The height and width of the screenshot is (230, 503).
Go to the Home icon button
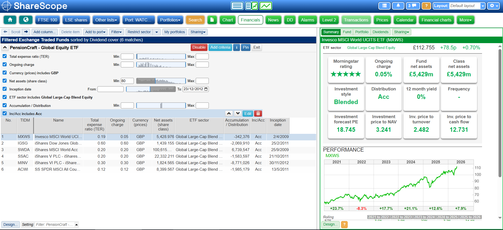point(10,20)
